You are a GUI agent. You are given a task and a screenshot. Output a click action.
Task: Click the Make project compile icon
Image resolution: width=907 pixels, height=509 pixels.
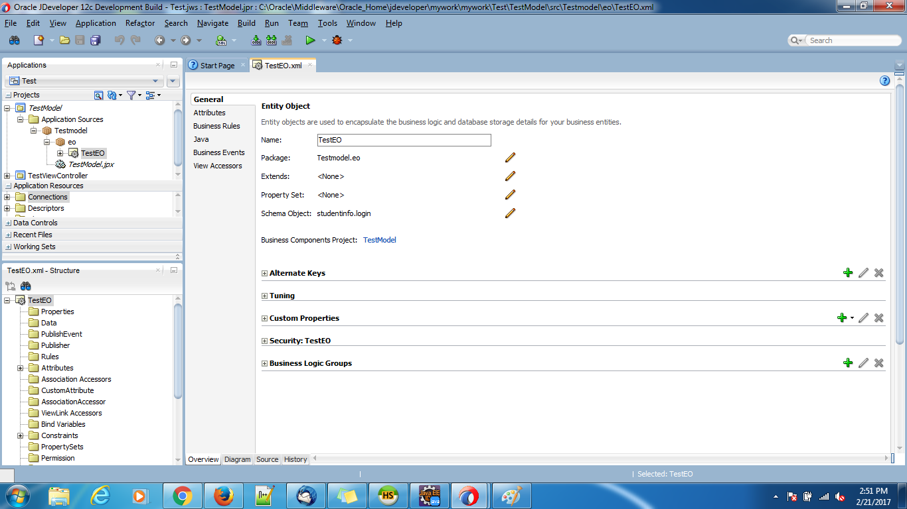256,40
